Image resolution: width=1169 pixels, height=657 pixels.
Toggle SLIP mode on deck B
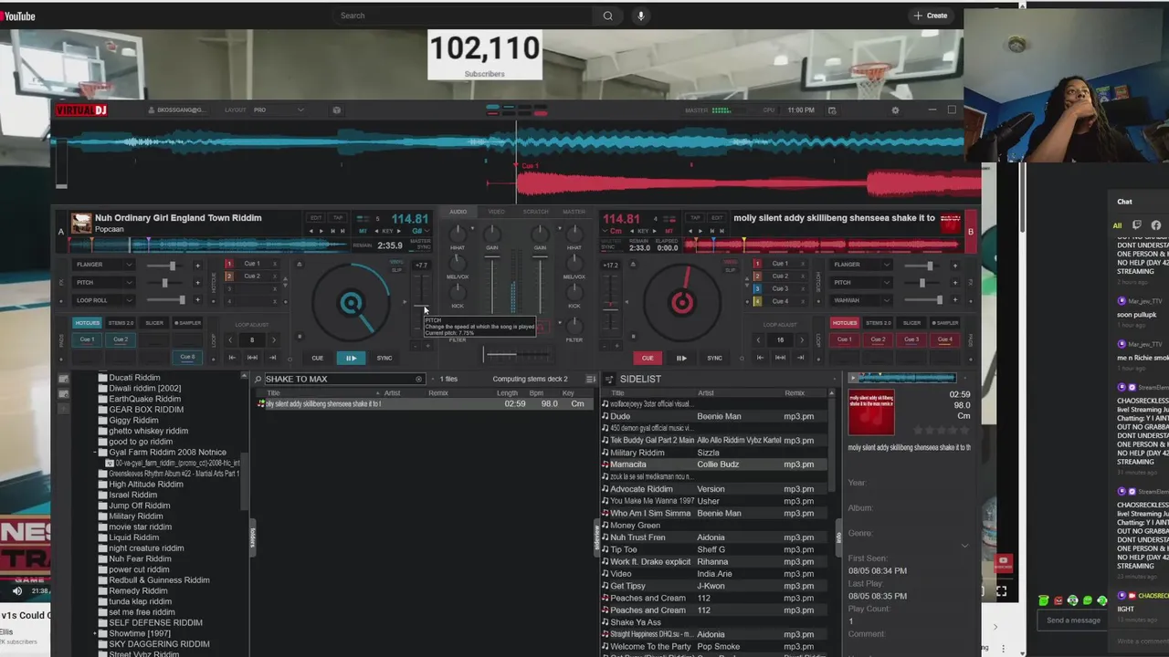click(729, 271)
